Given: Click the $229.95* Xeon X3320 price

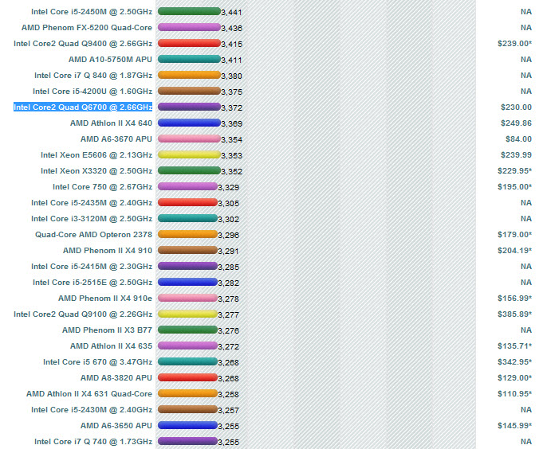Looking at the screenshot, I should 514,171.
